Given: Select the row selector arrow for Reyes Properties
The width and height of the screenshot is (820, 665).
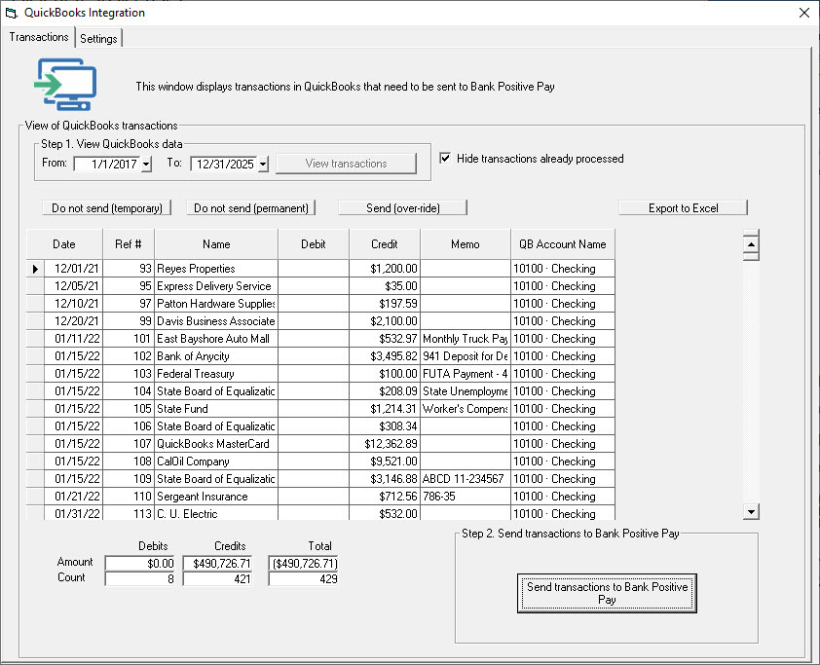Looking at the screenshot, I should click(35, 269).
